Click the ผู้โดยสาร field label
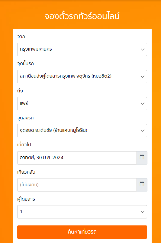Viewport: 161px width, 243px height. click(26, 199)
